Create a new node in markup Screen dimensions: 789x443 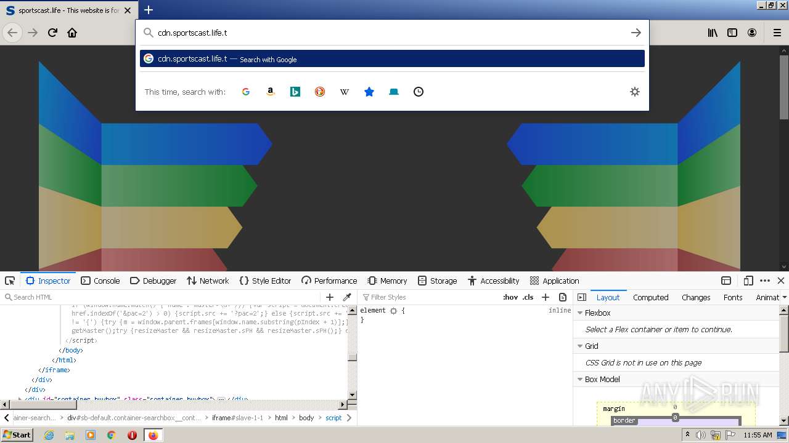click(330, 297)
